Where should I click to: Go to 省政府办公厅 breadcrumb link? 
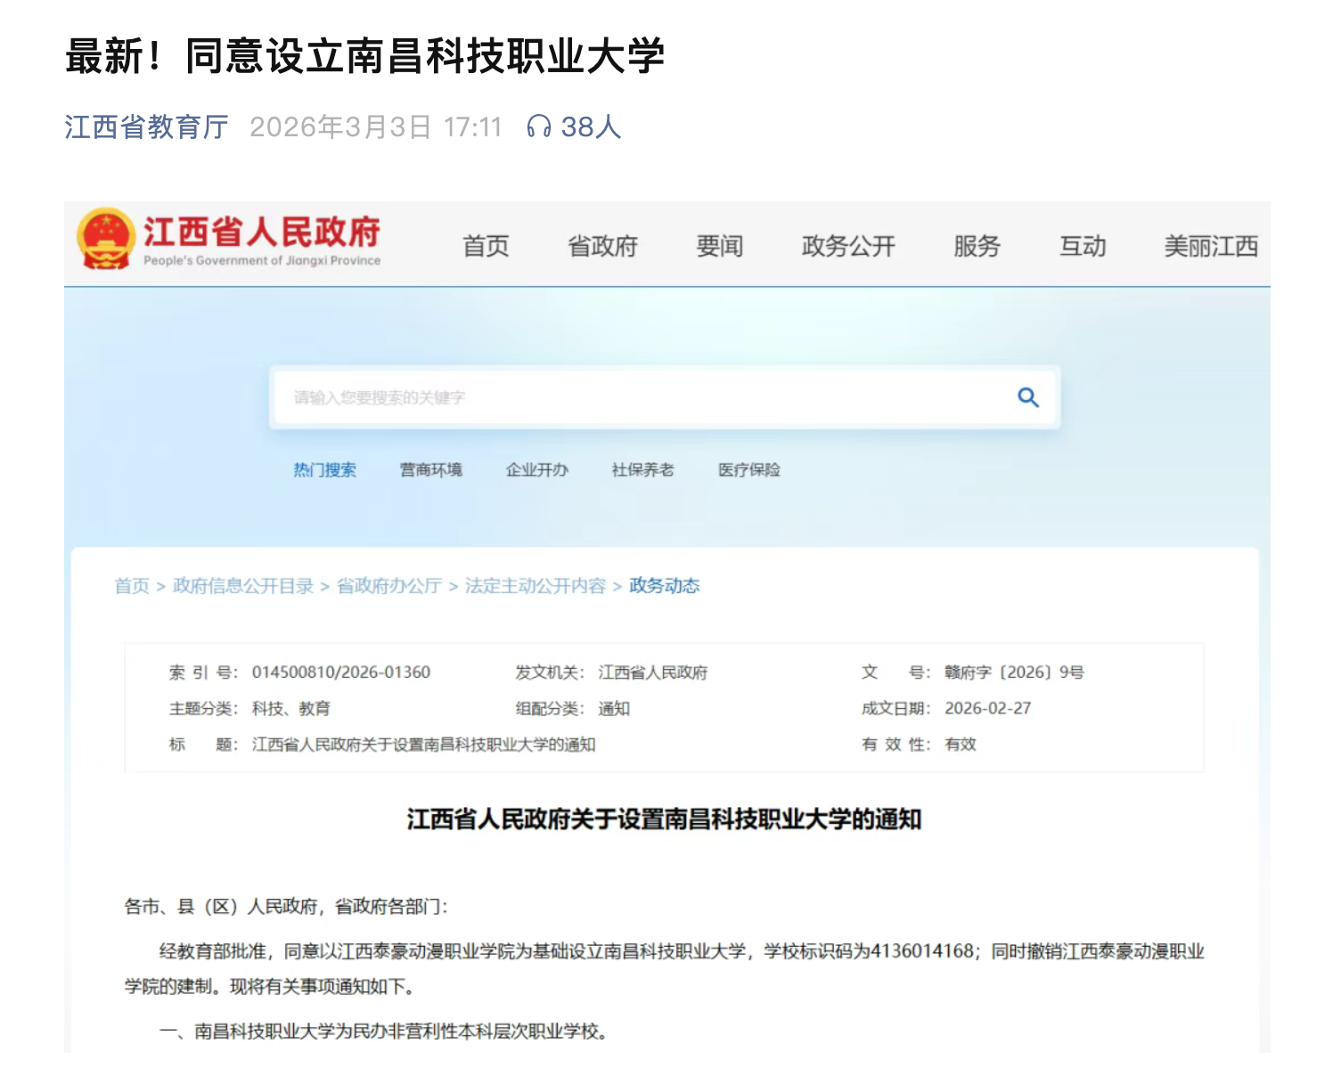tap(388, 585)
